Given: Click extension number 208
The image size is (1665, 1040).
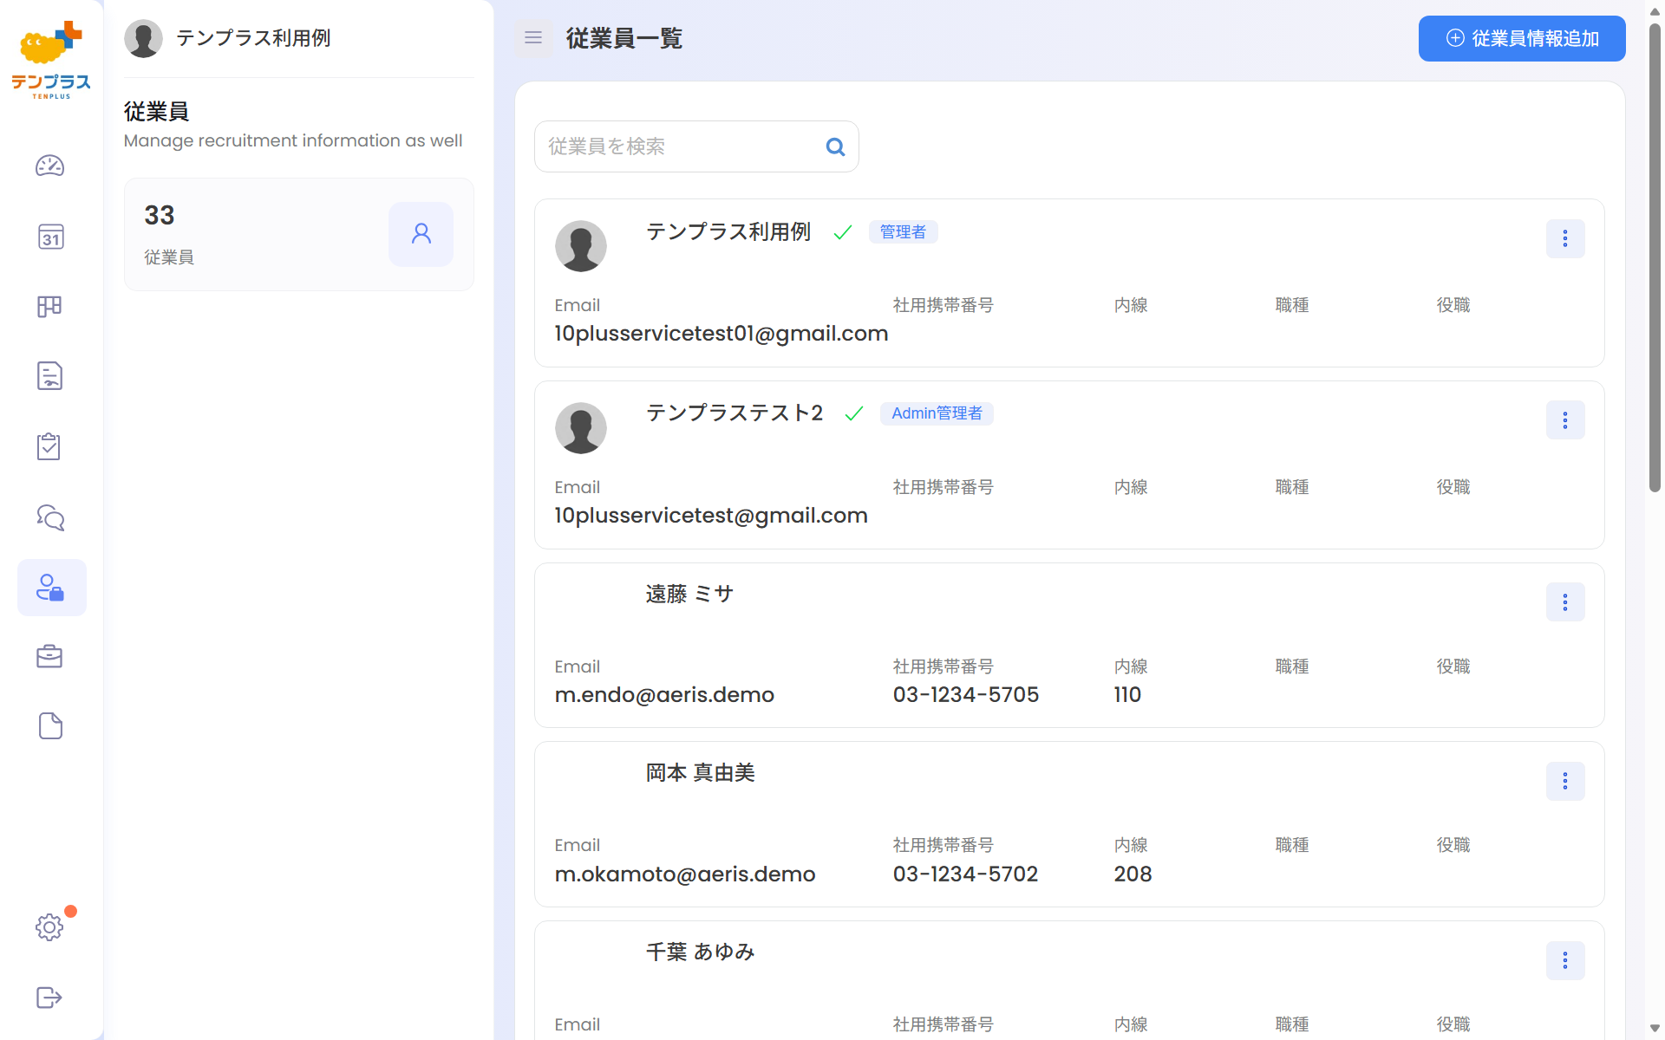Looking at the screenshot, I should click(1133, 874).
